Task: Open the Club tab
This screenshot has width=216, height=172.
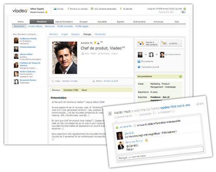Action: [177, 21]
